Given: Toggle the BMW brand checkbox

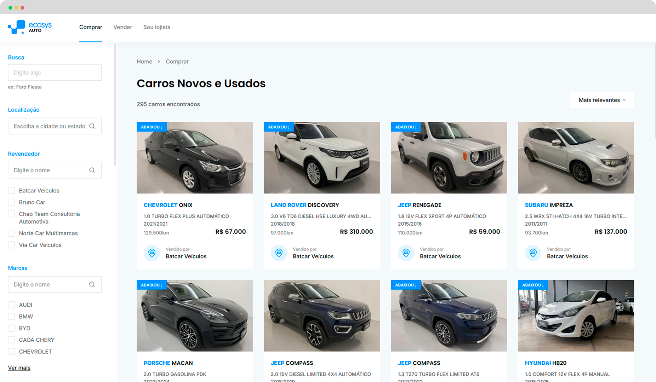Looking at the screenshot, I should (x=11, y=317).
